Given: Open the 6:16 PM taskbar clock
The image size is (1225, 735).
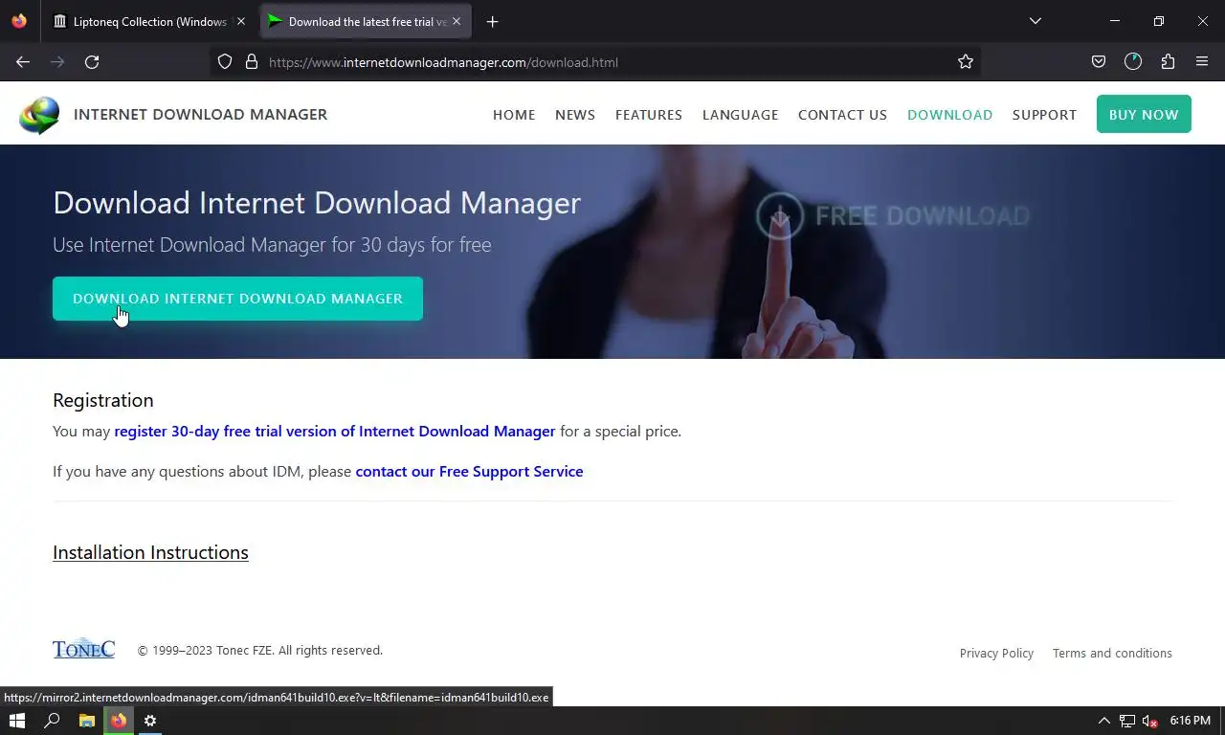Looking at the screenshot, I should coord(1190,721).
